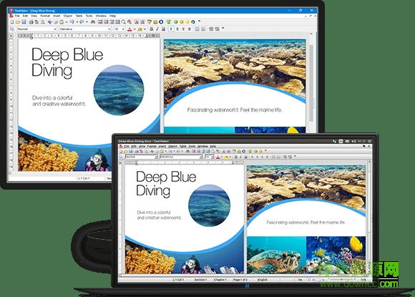Toggle Underline in laptop TextMaker format bar
Viewport: 415px width, 297px height.
246,157
